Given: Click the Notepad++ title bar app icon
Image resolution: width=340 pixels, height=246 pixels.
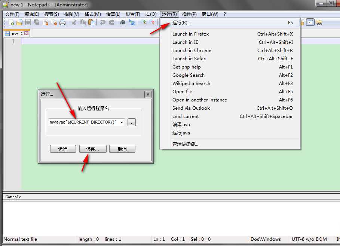Looking at the screenshot, I should tap(5, 4).
